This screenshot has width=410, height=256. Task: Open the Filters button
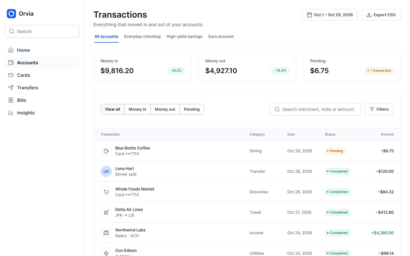tap(379, 109)
